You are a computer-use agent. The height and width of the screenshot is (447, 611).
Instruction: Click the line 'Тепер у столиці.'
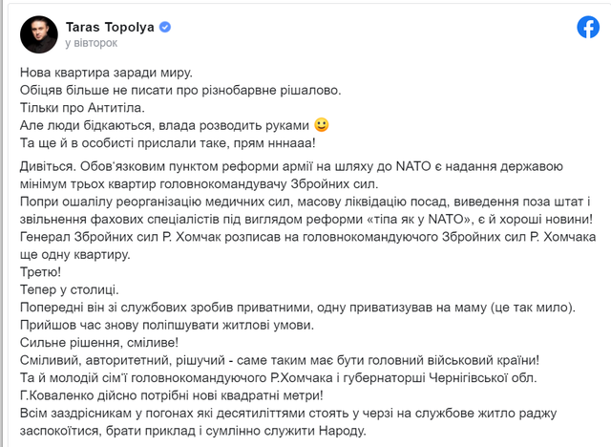tap(70, 289)
